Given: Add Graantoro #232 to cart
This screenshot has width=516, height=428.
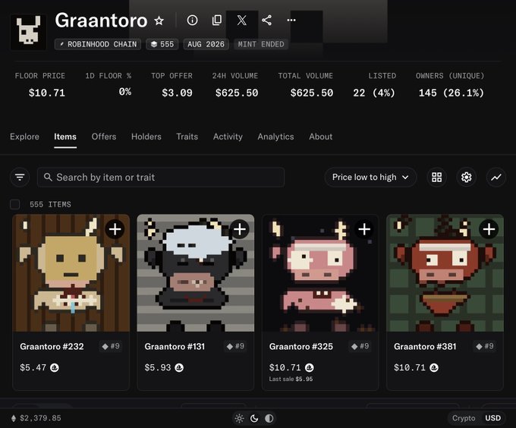Looking at the screenshot, I should pyautogui.click(x=115, y=229).
